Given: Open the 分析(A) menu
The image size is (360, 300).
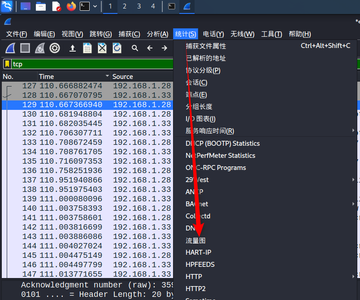Looking at the screenshot, I should click(x=157, y=34).
